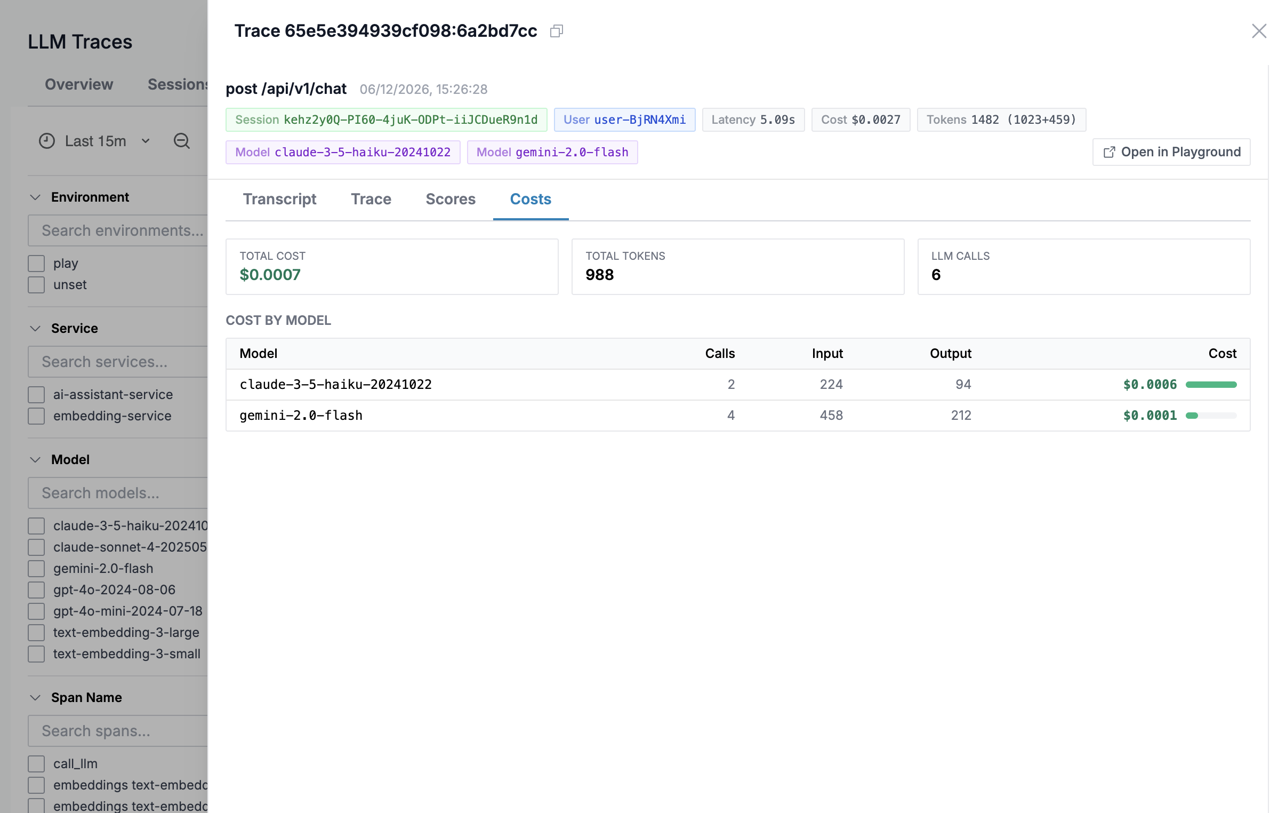This screenshot has height=813, width=1270.
Task: Tick the gpt-4o-2024-08-06 model checkbox
Action: [x=36, y=589]
